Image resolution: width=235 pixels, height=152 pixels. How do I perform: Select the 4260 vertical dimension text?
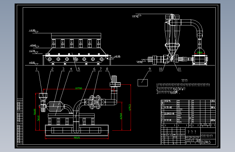click(121, 116)
